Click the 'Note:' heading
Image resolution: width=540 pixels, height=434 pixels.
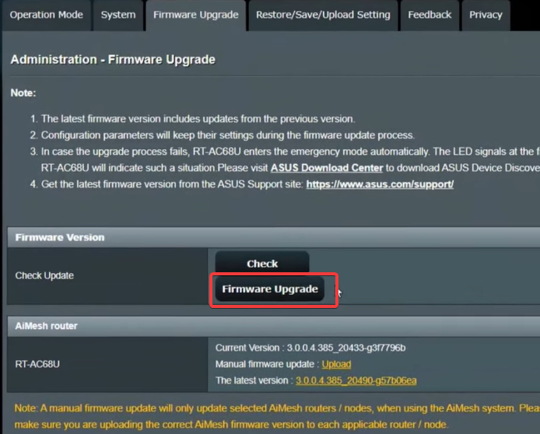[x=23, y=93]
